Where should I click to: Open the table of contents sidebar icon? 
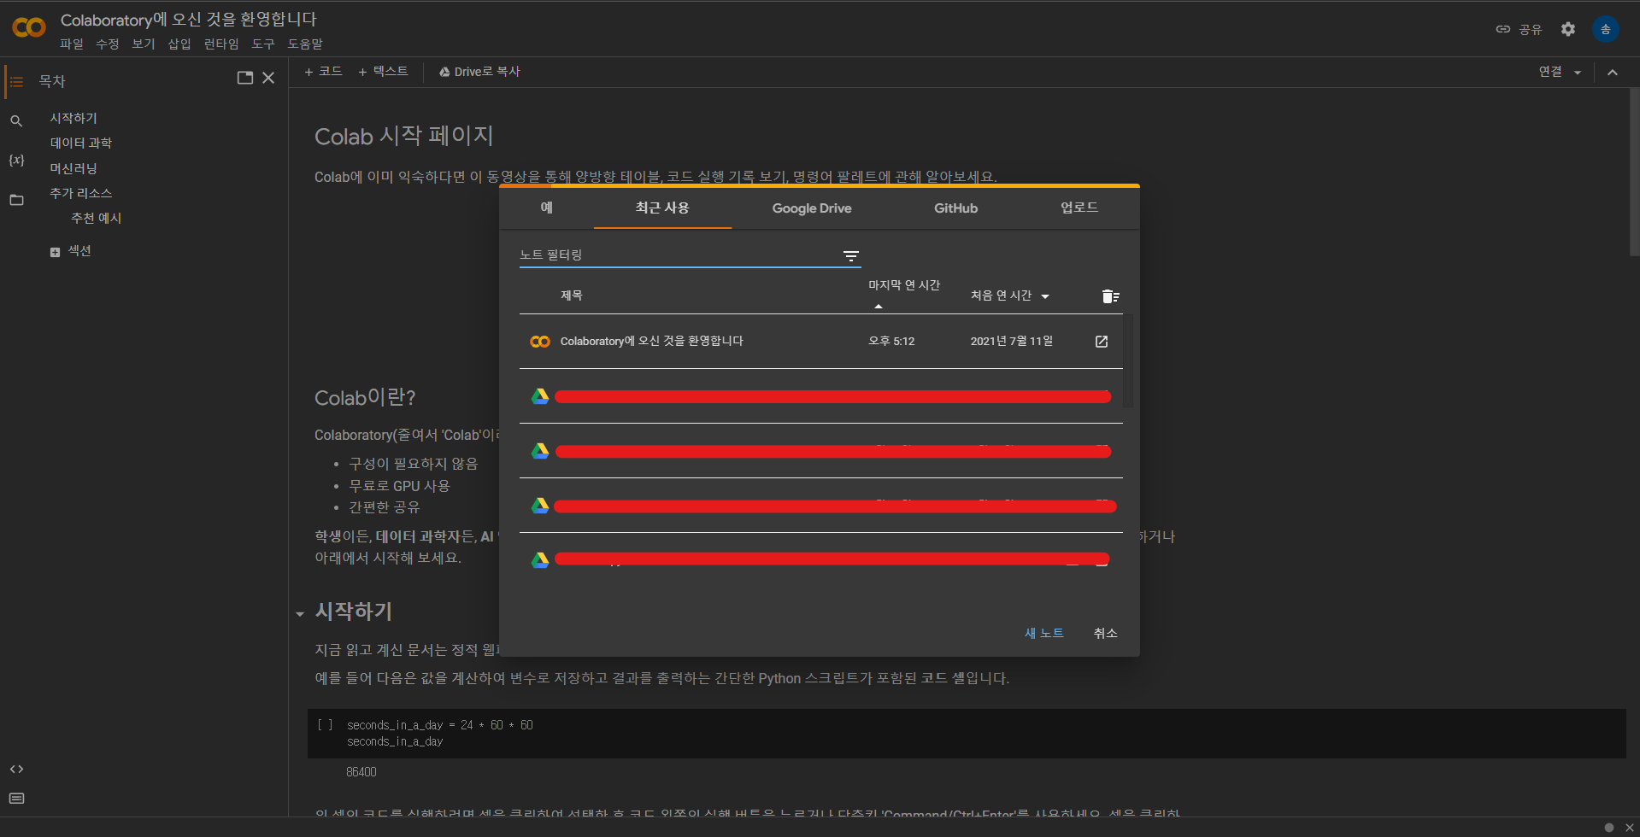16,82
